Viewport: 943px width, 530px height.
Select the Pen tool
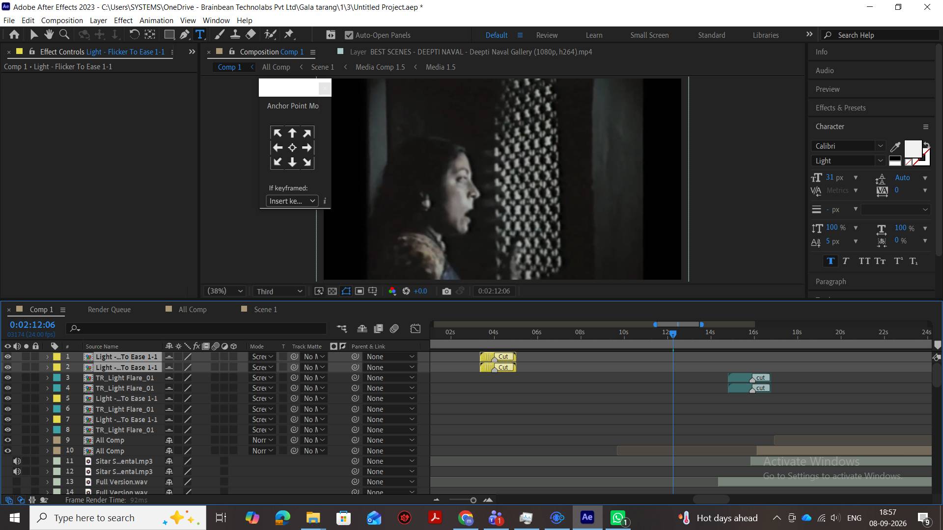(184, 34)
